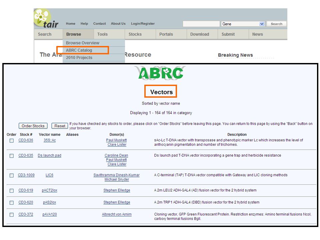Click the 'Sorted by vector name' text
Screen dimensions: 320x240
(x=161, y=103)
